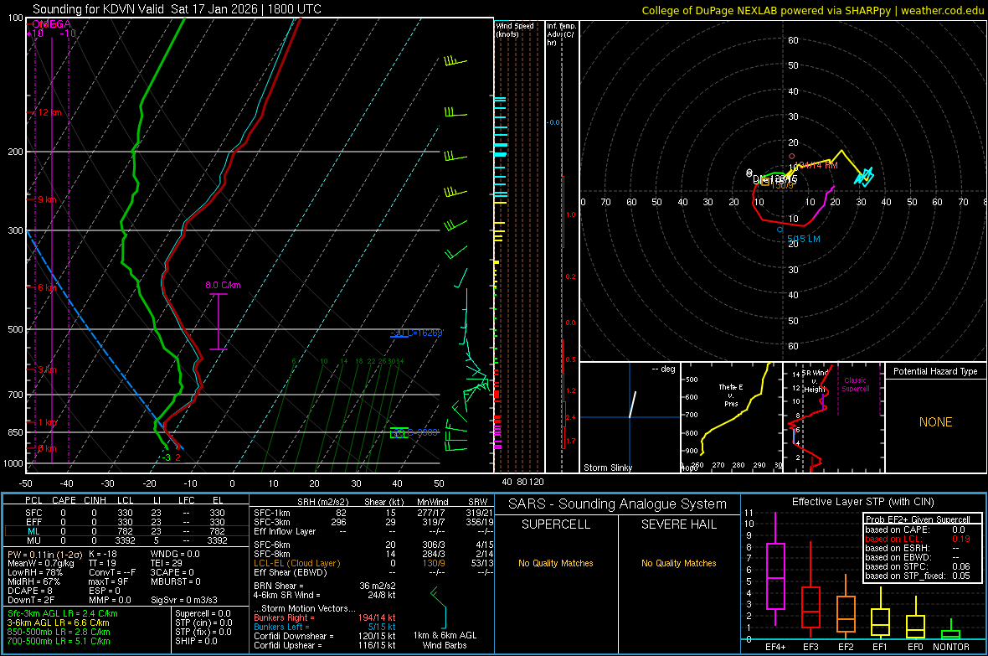
Task: Click No Quality Matches under SEVERE HAIL
Action: coord(678,563)
